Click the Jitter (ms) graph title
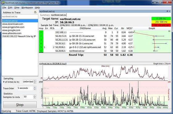Image resolution: width=173 pixels, height=114 pixels. tap(105, 66)
